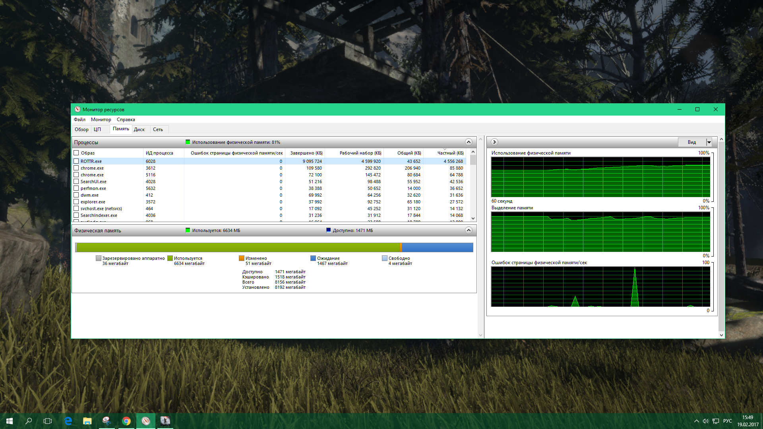Open the taskbar search magnifier
Screen dimensions: 763x429
click(x=29, y=421)
